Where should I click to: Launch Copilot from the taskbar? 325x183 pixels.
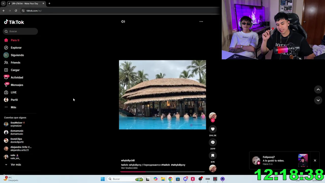click(155, 179)
